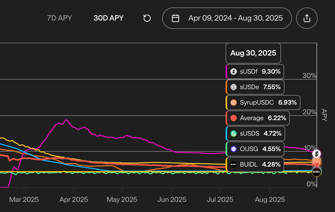This screenshot has height=212, width=335.
Task: Click the OUSG 4.55% value
Action: tap(272, 149)
